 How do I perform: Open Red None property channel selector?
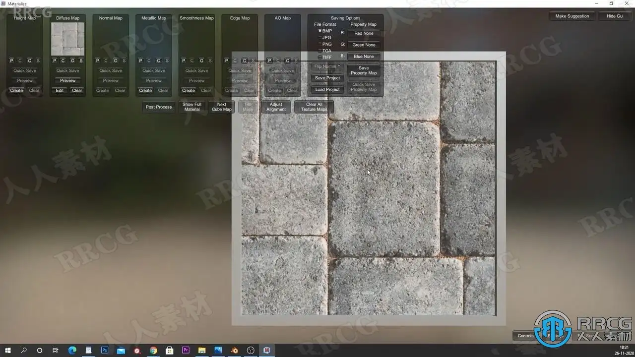tap(364, 33)
